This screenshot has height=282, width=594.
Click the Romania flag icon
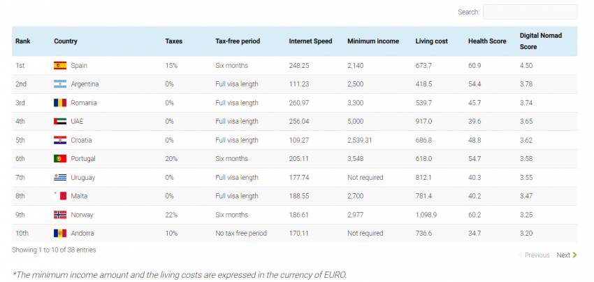60,103
